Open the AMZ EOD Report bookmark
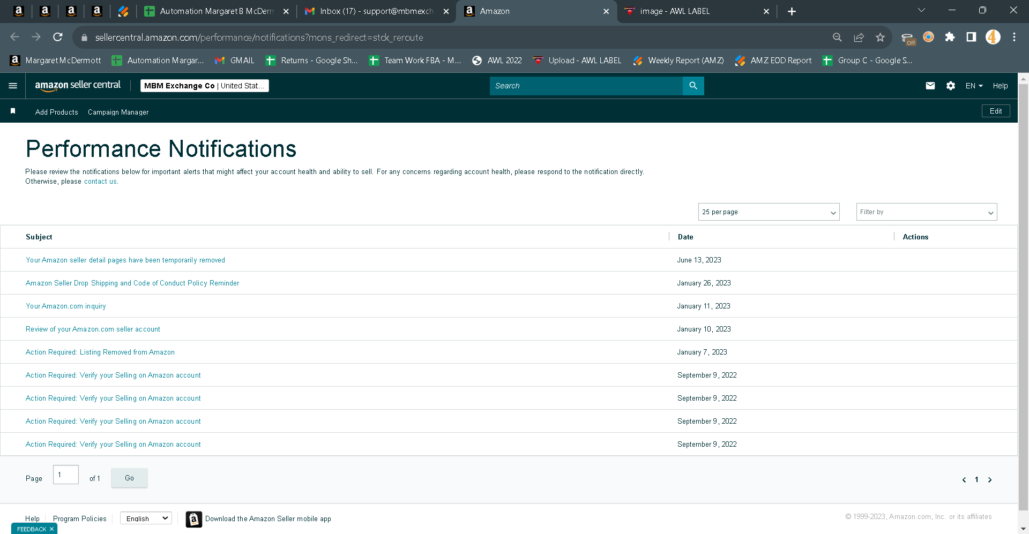The image size is (1029, 534). point(773,61)
